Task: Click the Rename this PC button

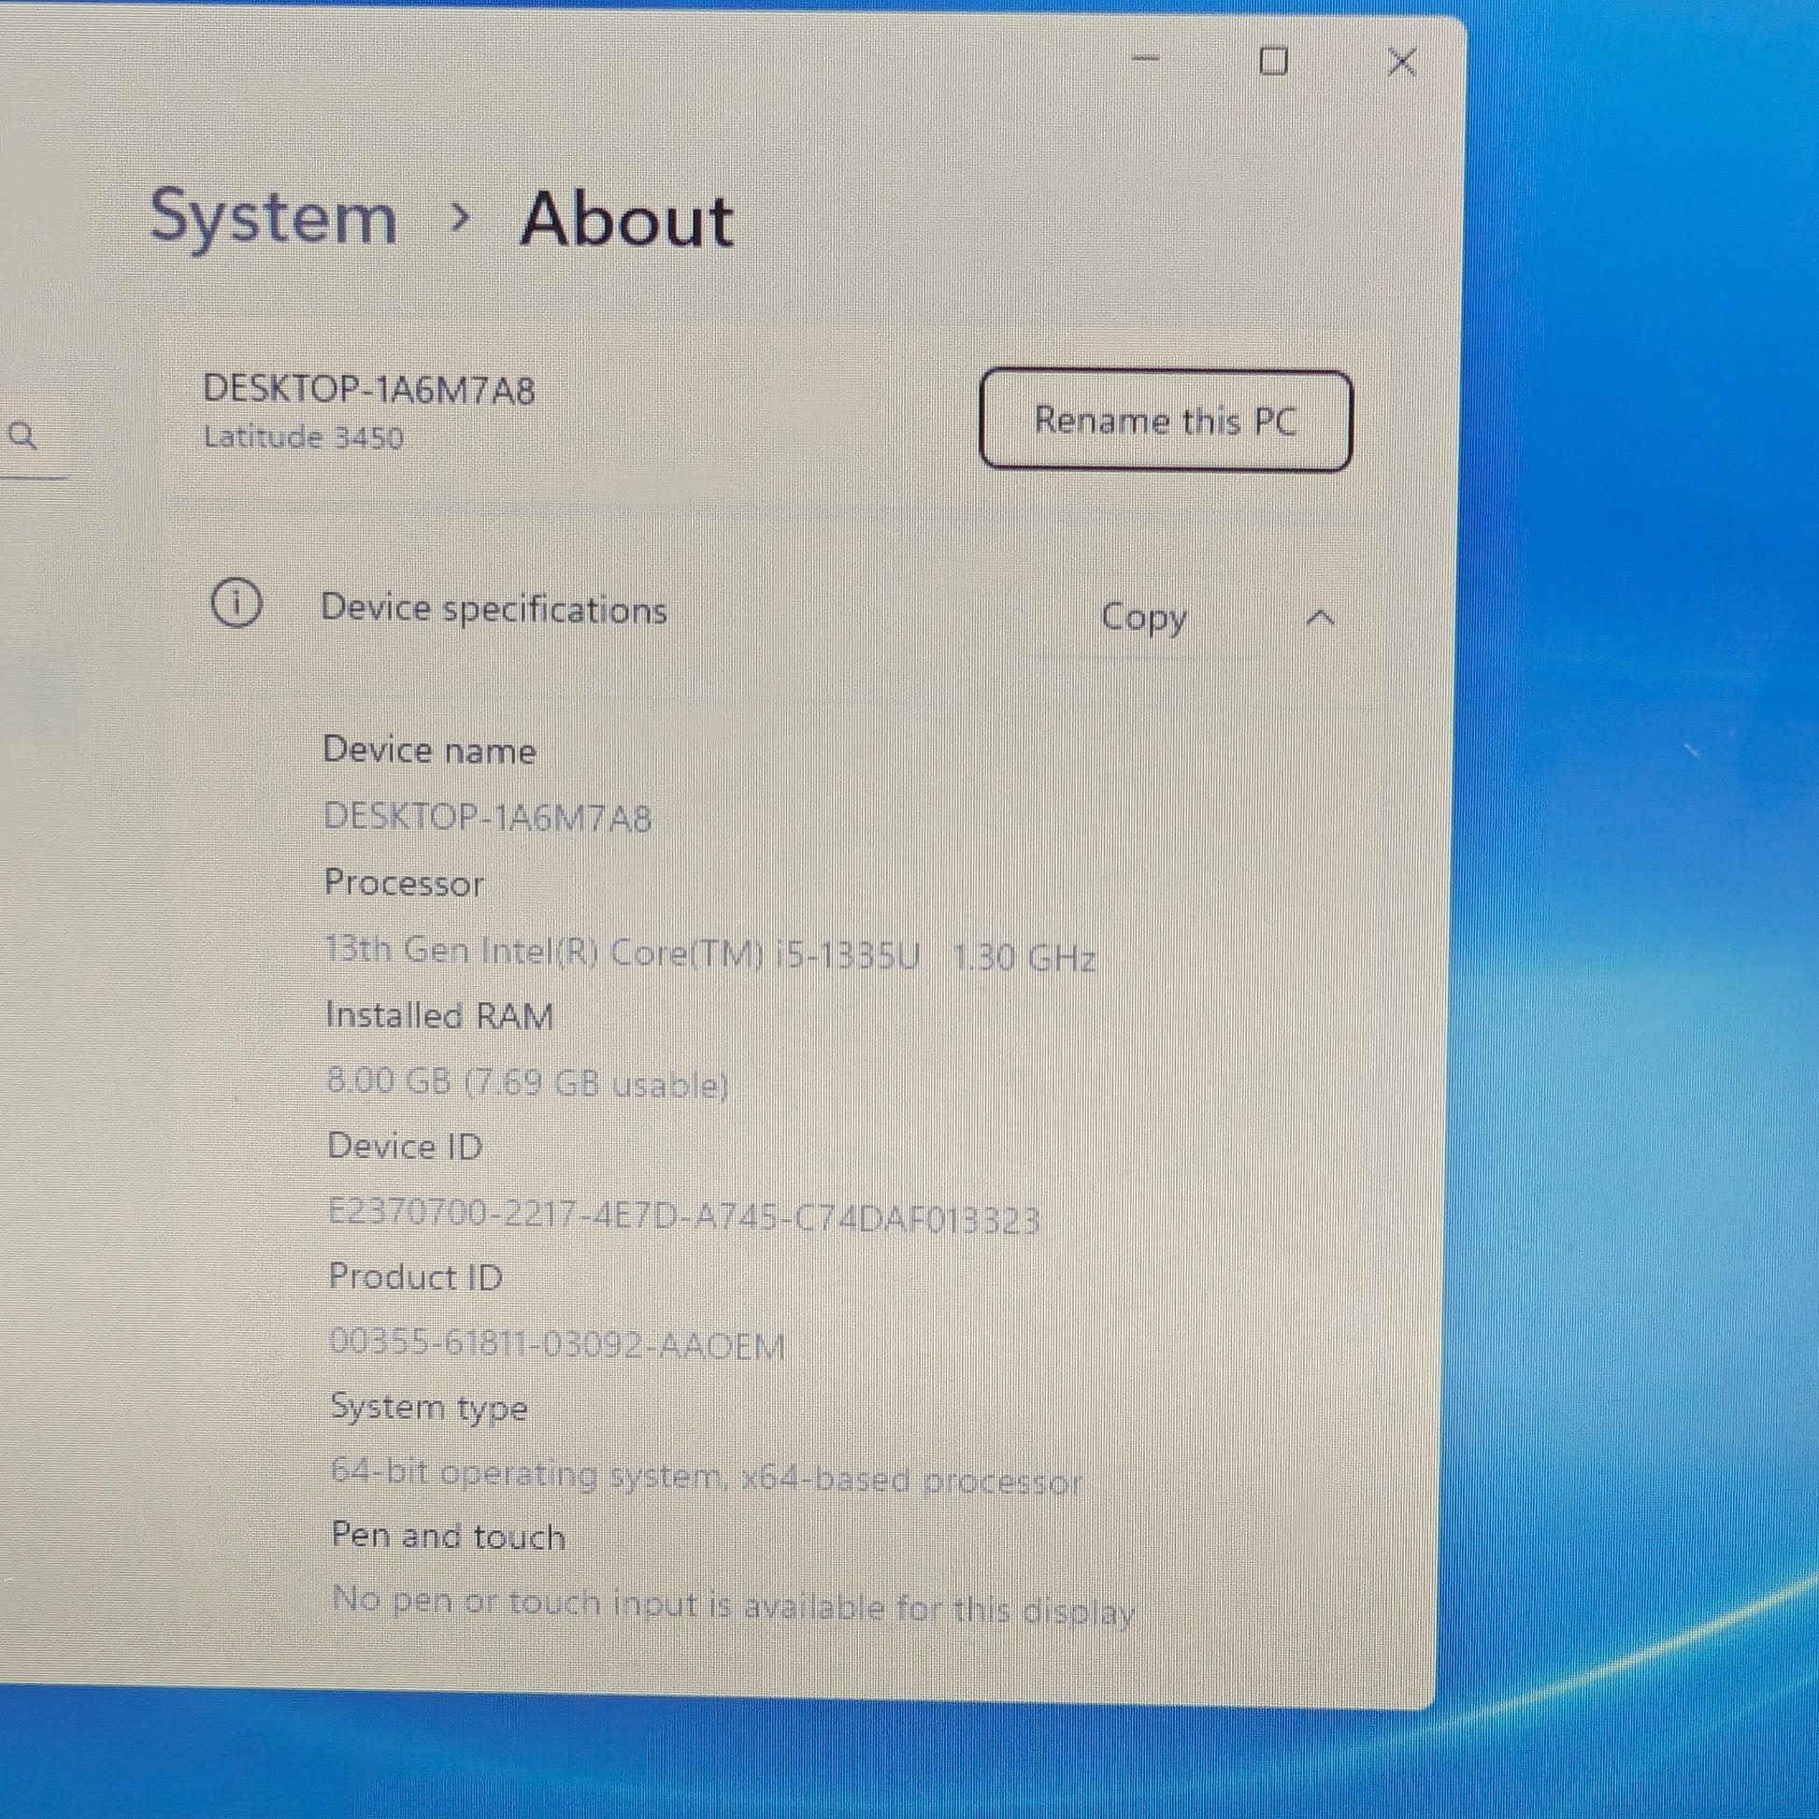Action: (x=1166, y=420)
